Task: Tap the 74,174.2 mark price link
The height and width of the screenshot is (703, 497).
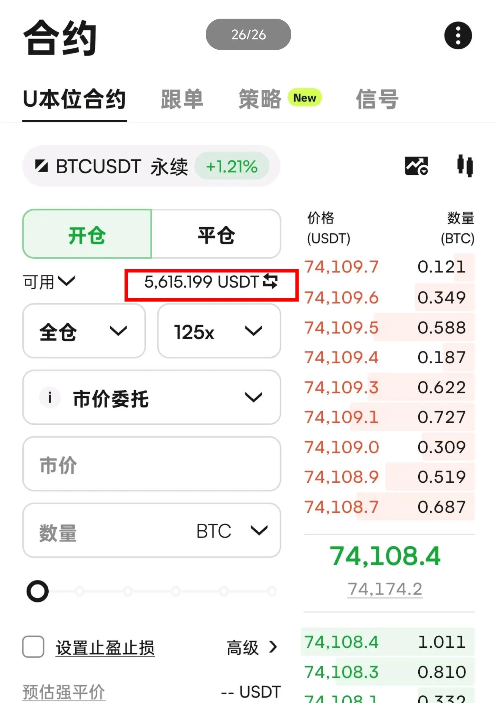Action: point(385,589)
